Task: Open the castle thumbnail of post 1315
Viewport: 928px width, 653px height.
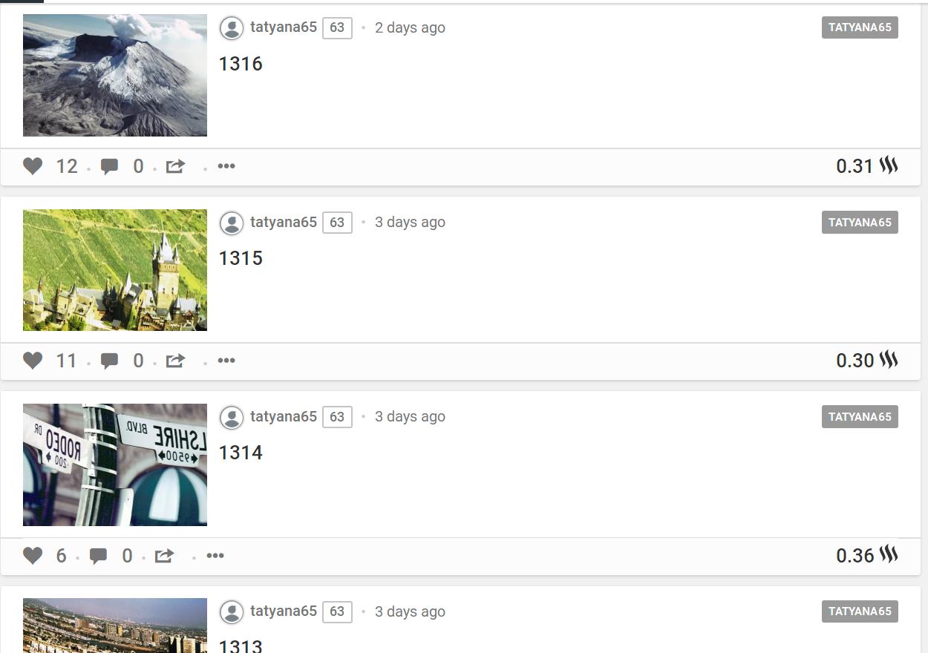Action: pos(115,270)
